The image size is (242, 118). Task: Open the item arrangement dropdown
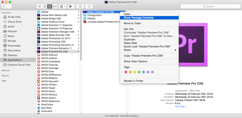(63, 6)
